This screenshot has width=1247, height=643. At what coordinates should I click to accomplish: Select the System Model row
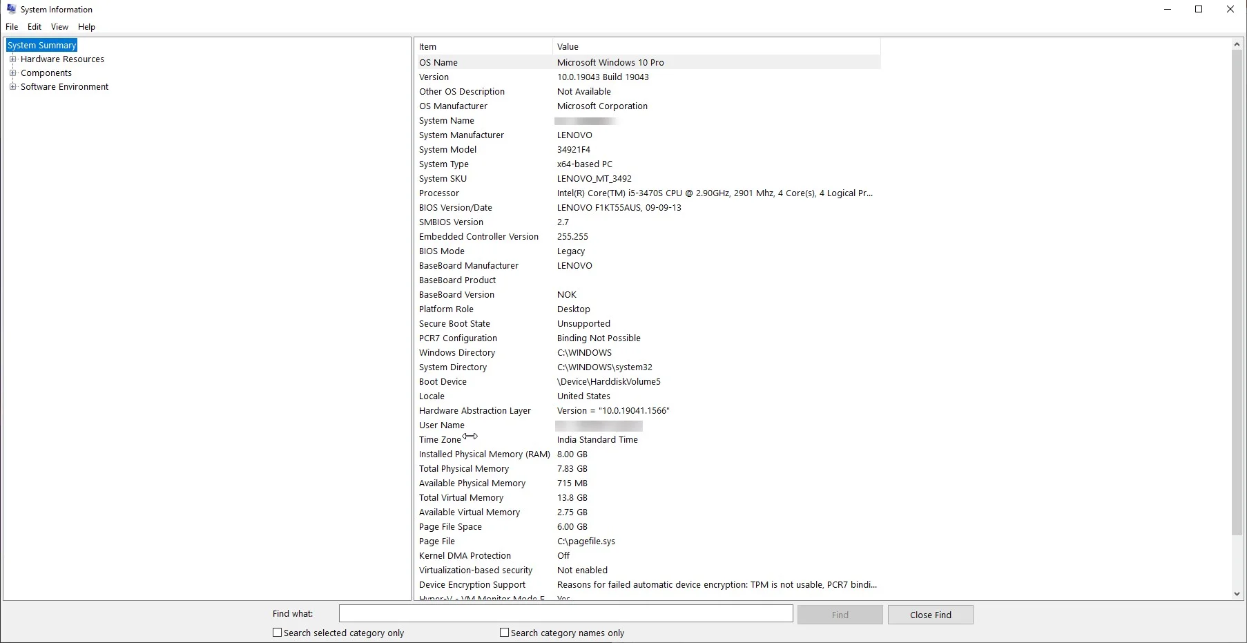pyautogui.click(x=648, y=150)
